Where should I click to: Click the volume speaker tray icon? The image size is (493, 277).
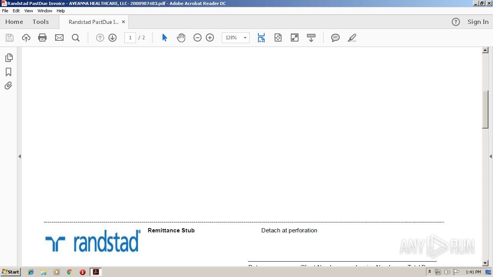(447, 272)
